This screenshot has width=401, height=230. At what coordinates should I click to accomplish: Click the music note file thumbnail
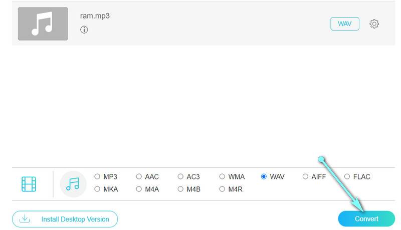43,24
